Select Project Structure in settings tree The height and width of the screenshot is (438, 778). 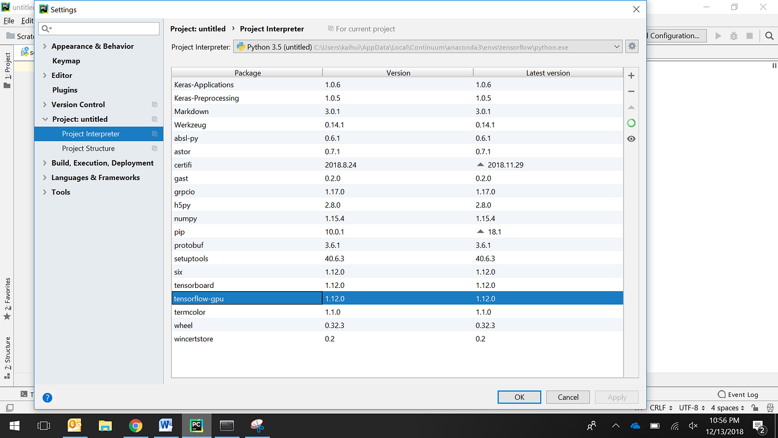pyautogui.click(x=88, y=148)
